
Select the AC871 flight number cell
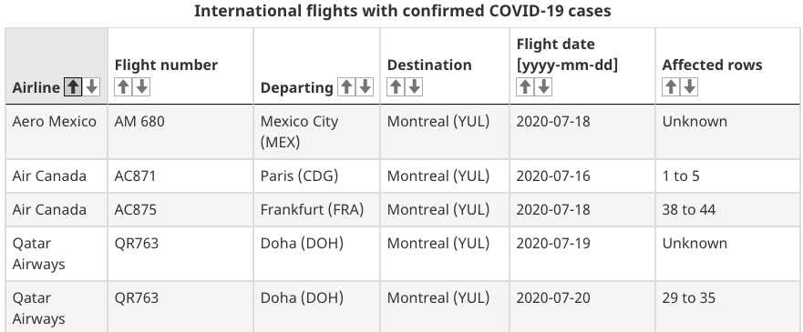180,176
